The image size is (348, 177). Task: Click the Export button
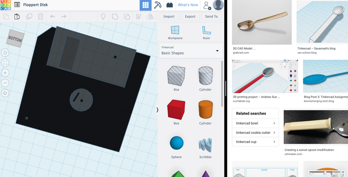190,17
